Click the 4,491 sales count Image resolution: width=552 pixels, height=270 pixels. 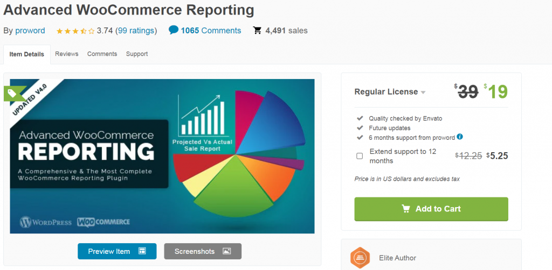[x=275, y=31]
